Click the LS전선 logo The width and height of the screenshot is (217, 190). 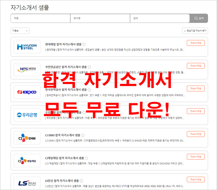pyautogui.click(x=27, y=183)
